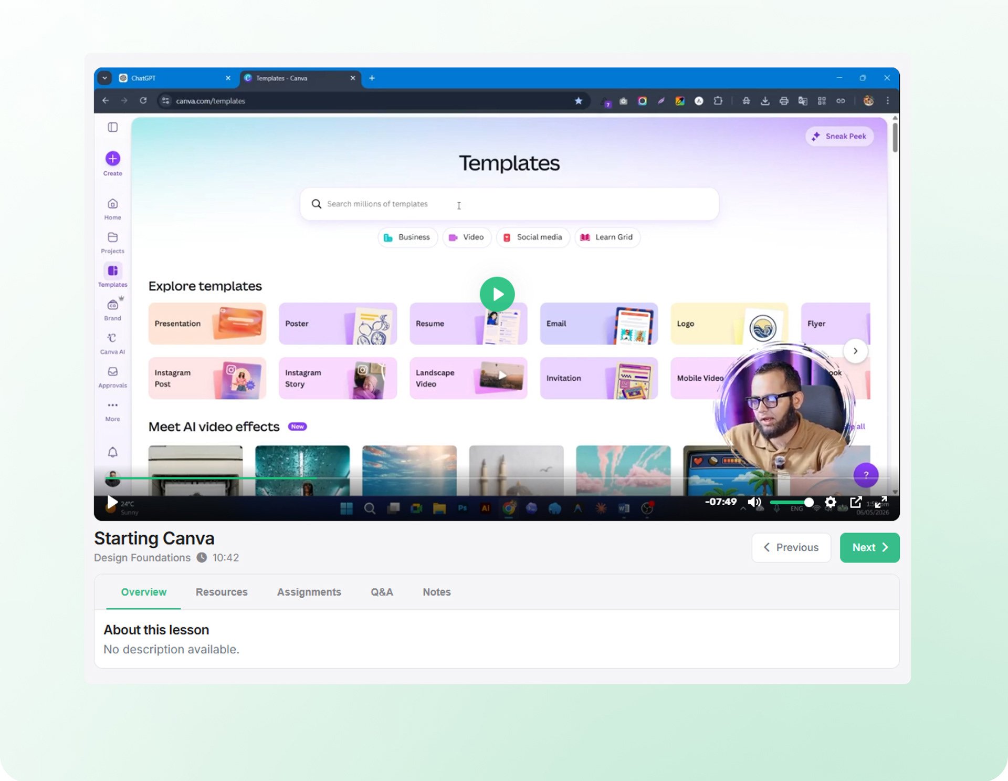The image size is (1008, 781).
Task: Open File Explorer folder in taskbar
Action: tap(439, 508)
